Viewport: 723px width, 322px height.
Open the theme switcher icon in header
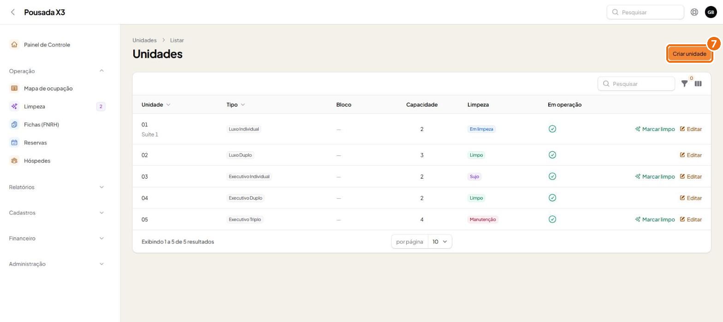[x=694, y=12]
